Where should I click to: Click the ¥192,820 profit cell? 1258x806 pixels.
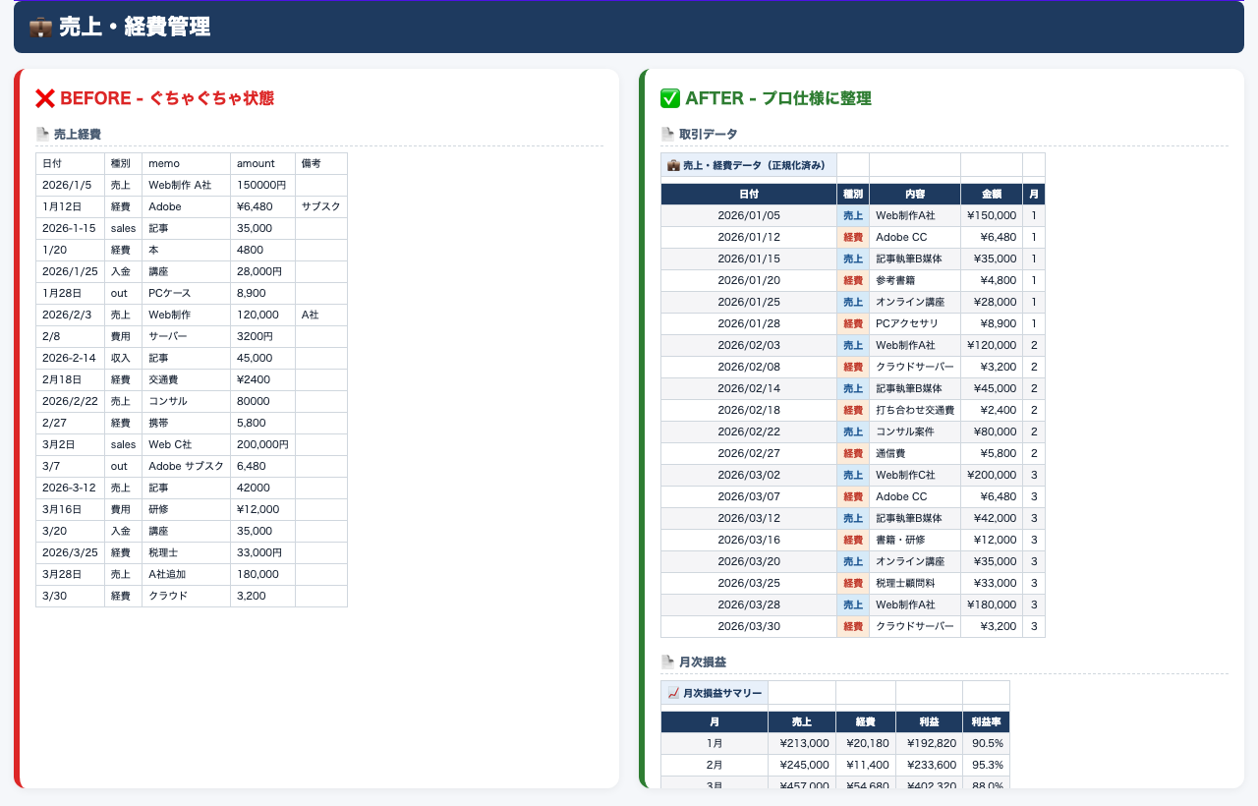point(929,744)
